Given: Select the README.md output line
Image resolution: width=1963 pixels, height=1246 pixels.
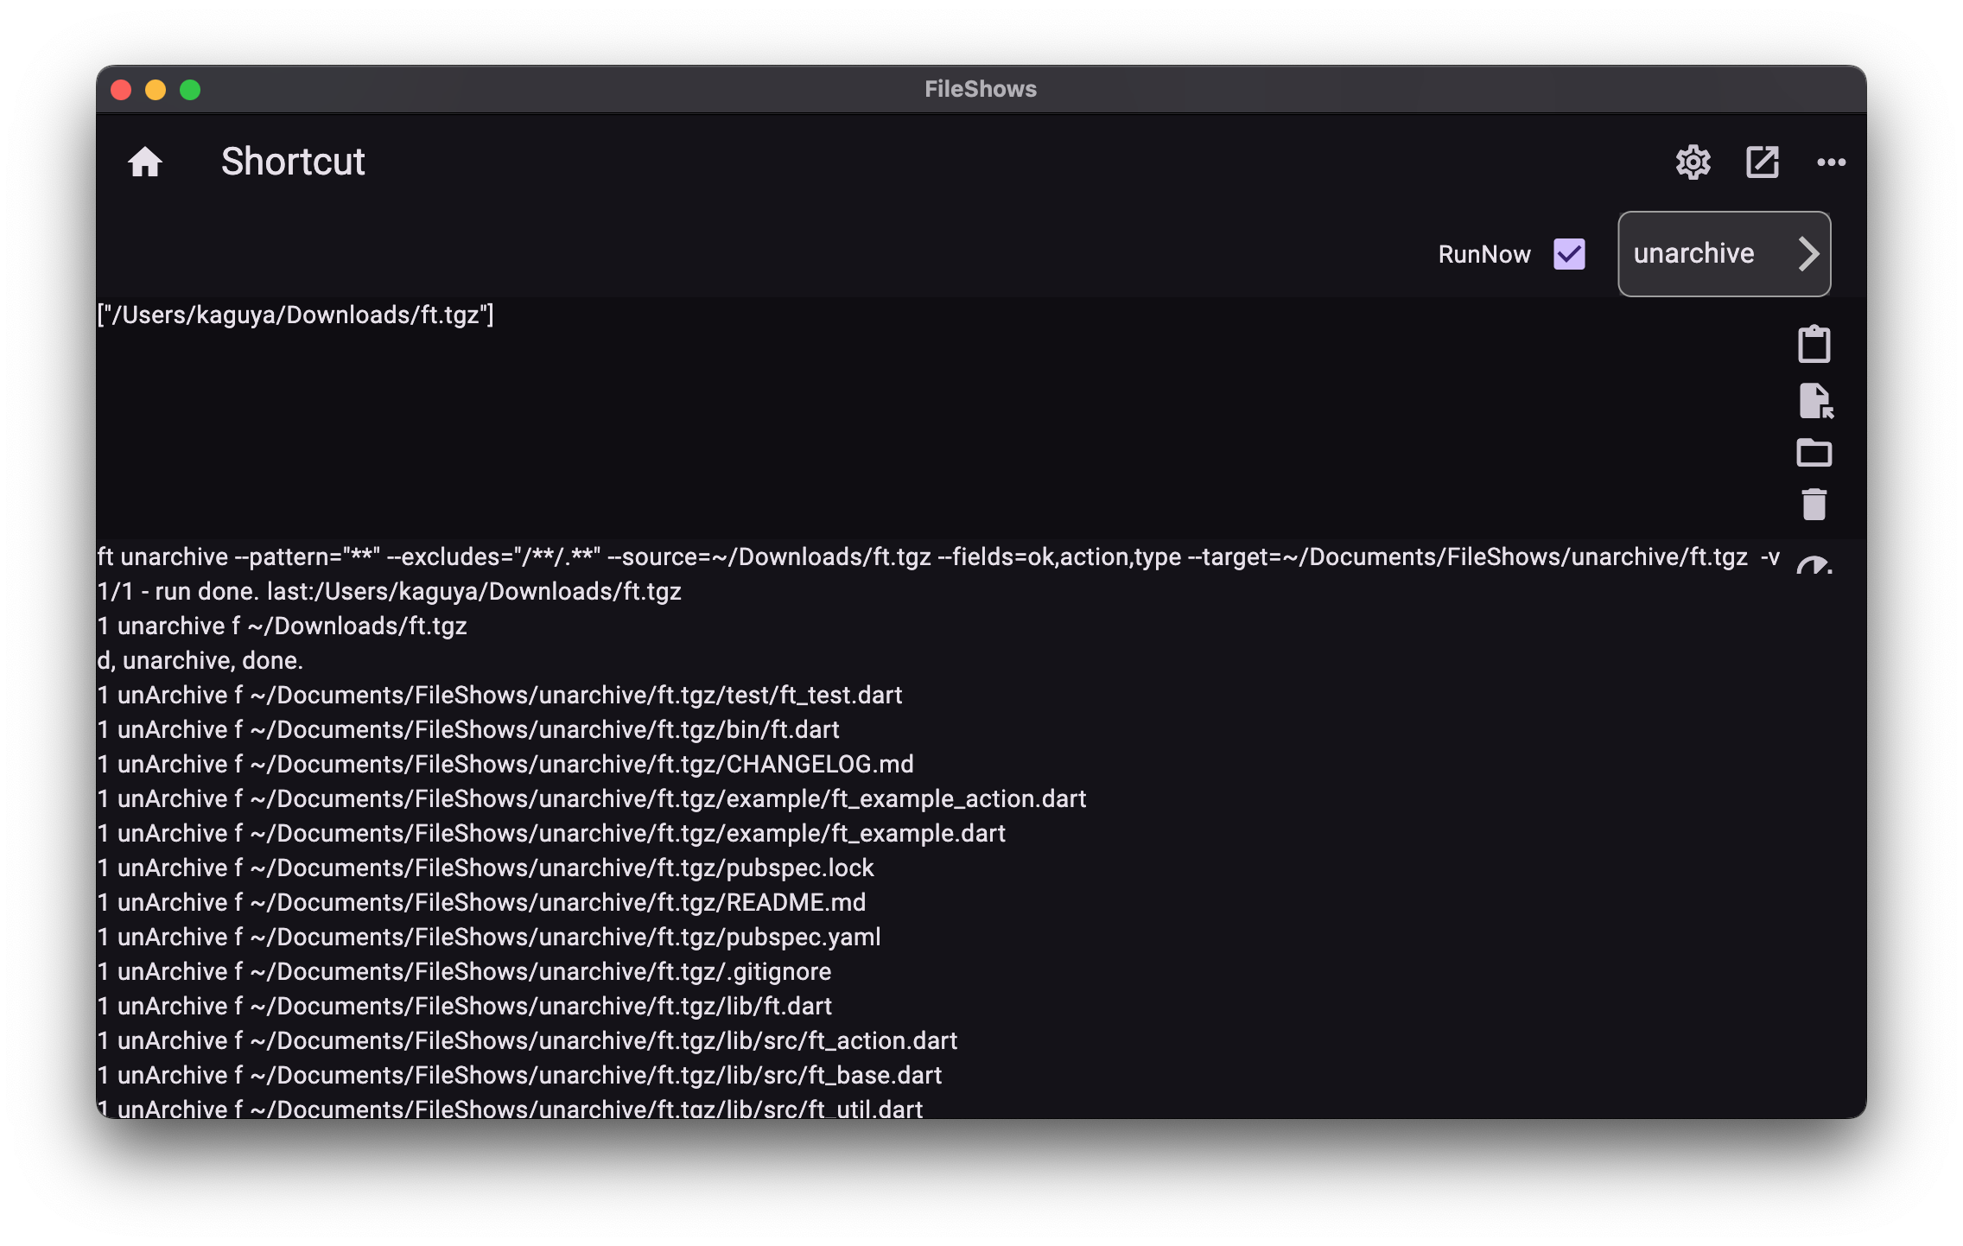Looking at the screenshot, I should click(481, 902).
